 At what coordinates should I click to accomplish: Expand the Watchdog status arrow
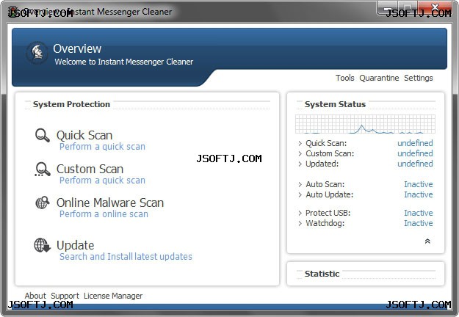(x=300, y=223)
